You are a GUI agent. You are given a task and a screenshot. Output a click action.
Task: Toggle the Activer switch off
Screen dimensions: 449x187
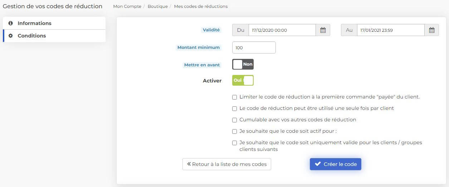[243, 80]
